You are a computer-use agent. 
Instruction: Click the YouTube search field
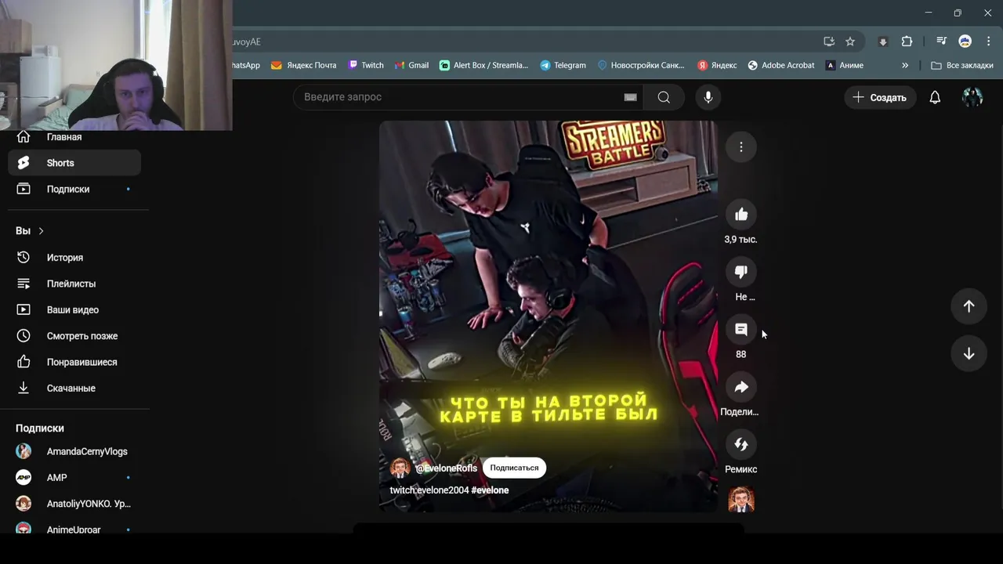[469, 97]
